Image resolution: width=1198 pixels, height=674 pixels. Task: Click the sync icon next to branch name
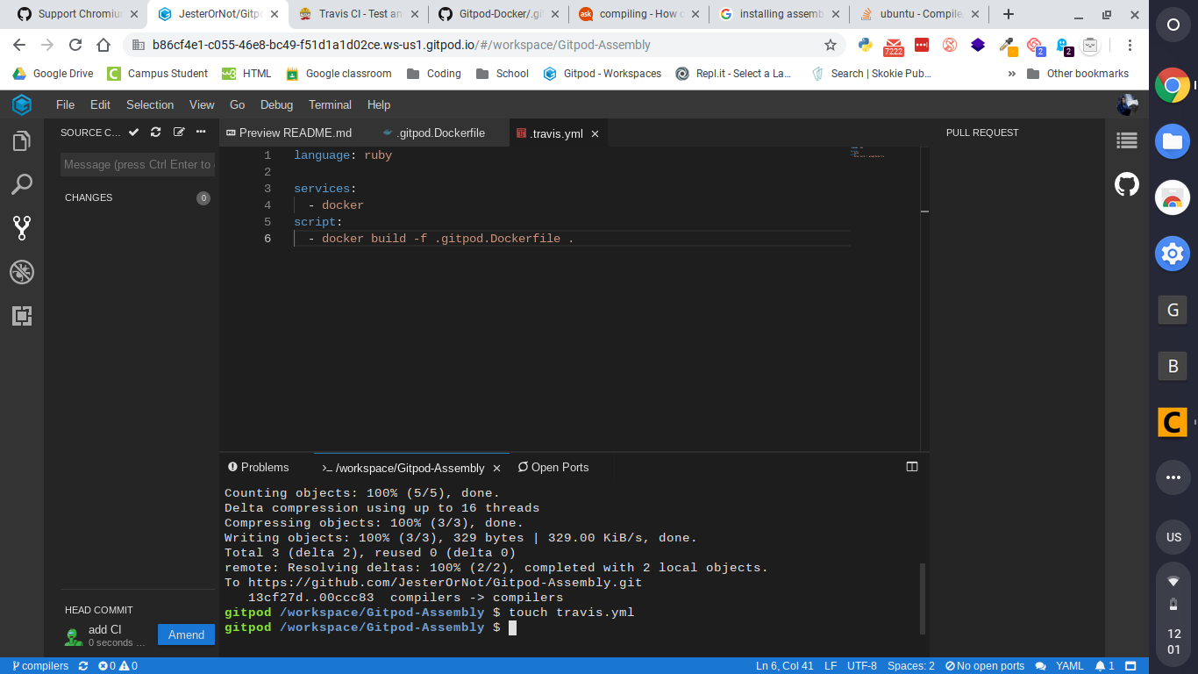point(82,665)
